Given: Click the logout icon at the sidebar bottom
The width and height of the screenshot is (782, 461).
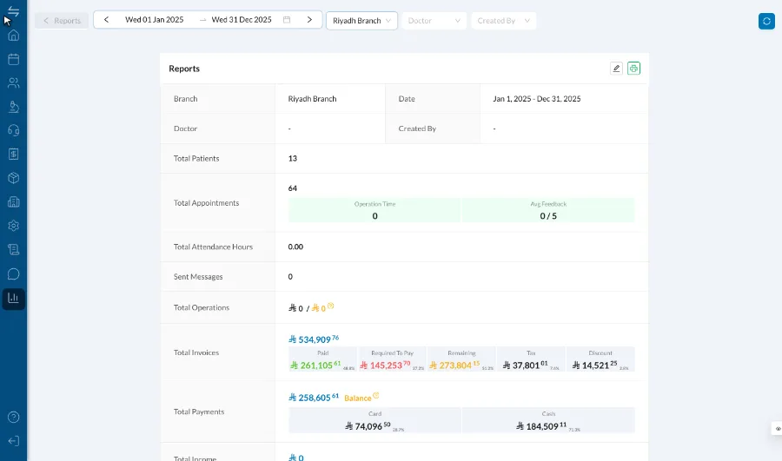Looking at the screenshot, I should pyautogui.click(x=13, y=441).
